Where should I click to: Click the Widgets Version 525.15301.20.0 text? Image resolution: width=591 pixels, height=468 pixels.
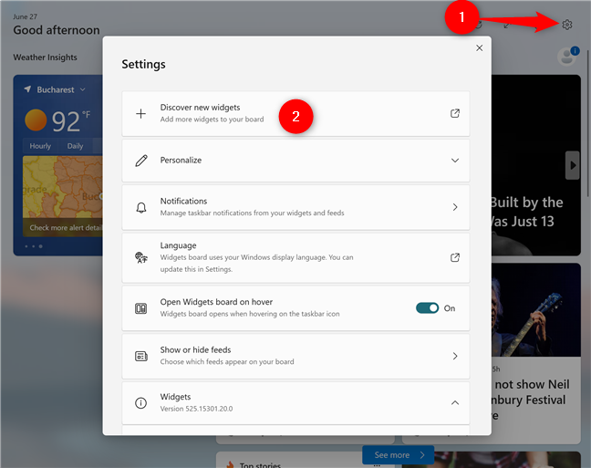[196, 409]
